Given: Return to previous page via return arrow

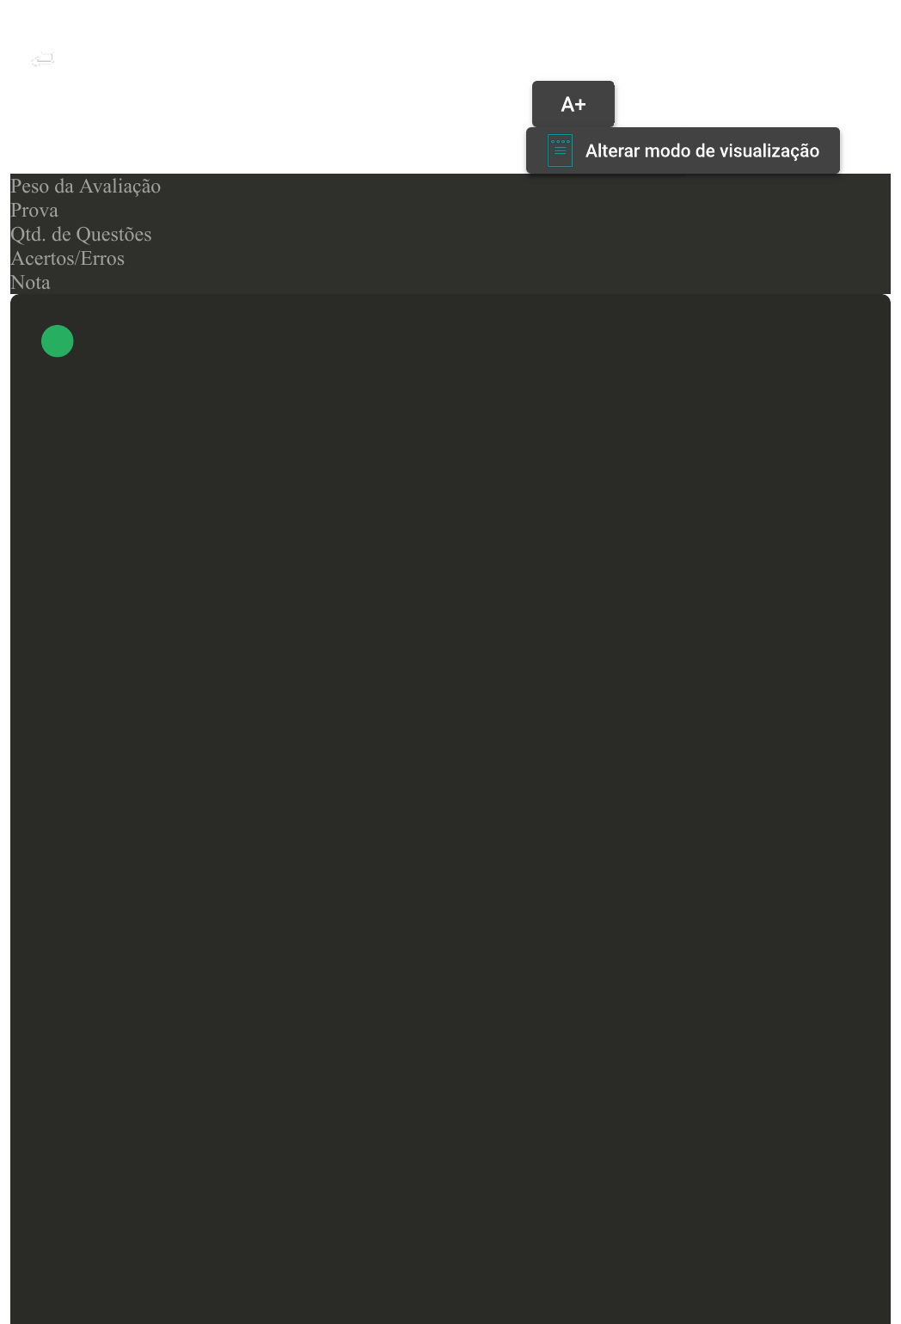Looking at the screenshot, I should (42, 59).
